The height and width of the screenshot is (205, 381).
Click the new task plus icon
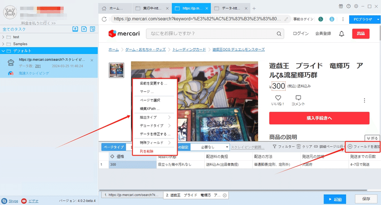[x=84, y=29]
